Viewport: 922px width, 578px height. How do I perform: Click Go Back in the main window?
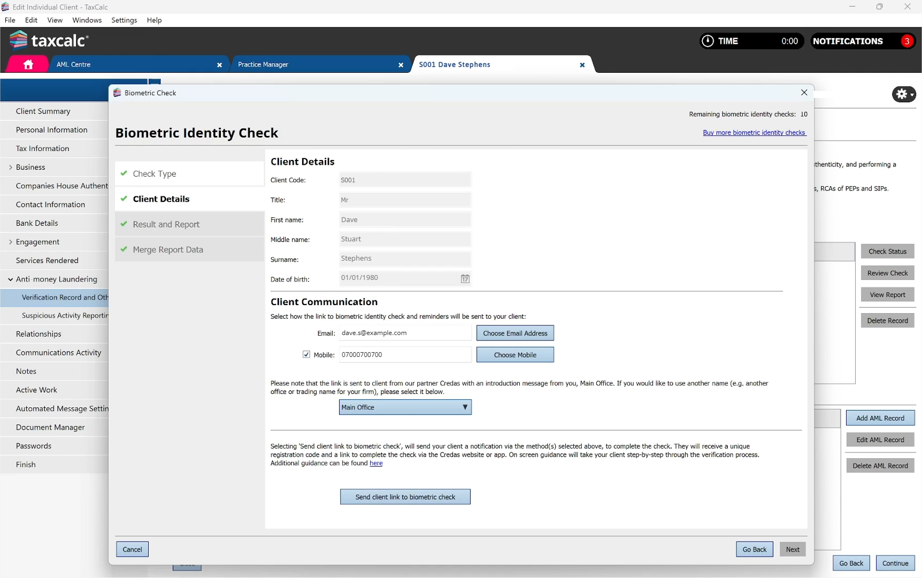point(851,563)
